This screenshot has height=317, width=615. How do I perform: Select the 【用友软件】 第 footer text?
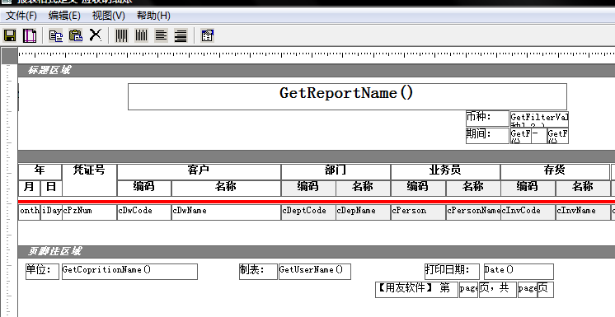[416, 290]
